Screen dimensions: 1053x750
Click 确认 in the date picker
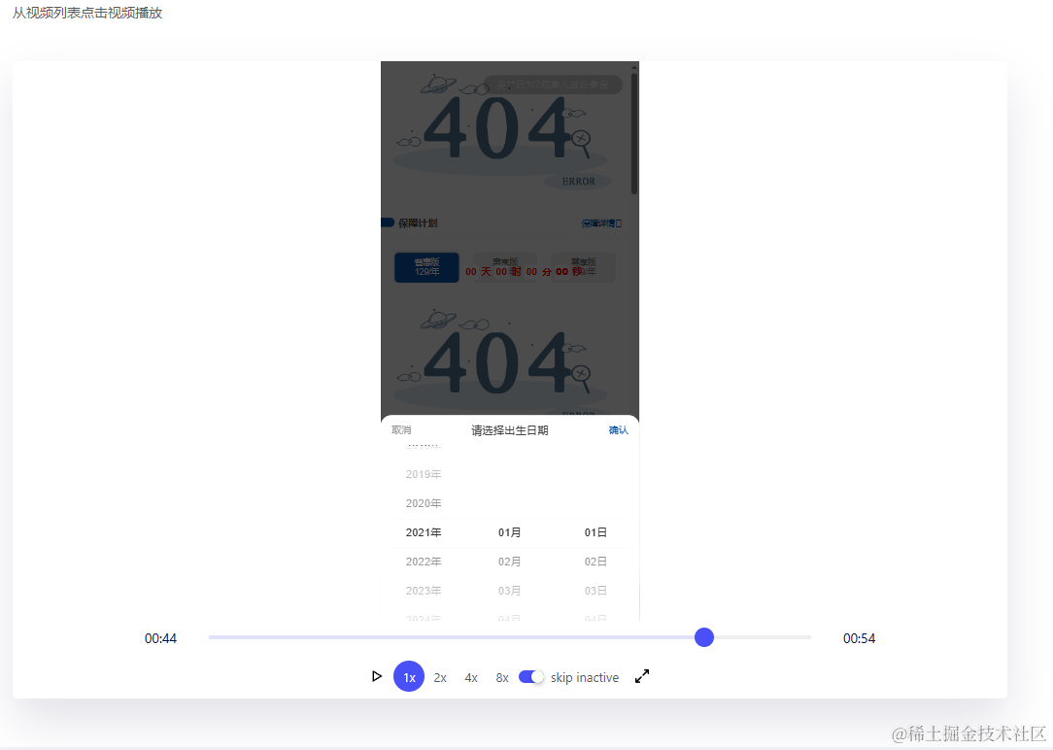coord(619,430)
